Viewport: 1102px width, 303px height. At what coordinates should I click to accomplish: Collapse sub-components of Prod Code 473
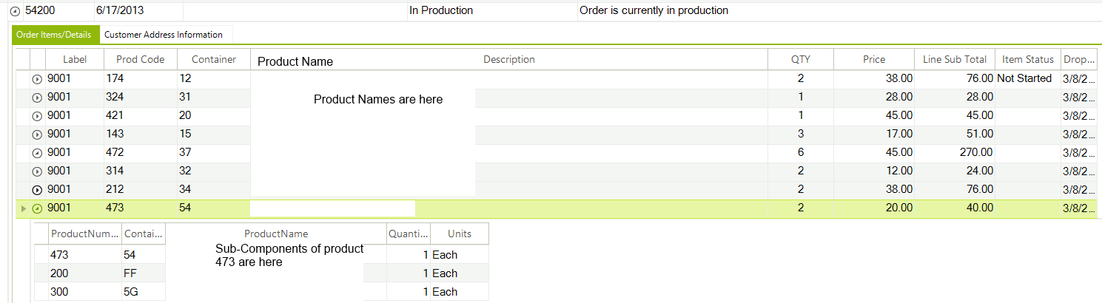point(37,208)
